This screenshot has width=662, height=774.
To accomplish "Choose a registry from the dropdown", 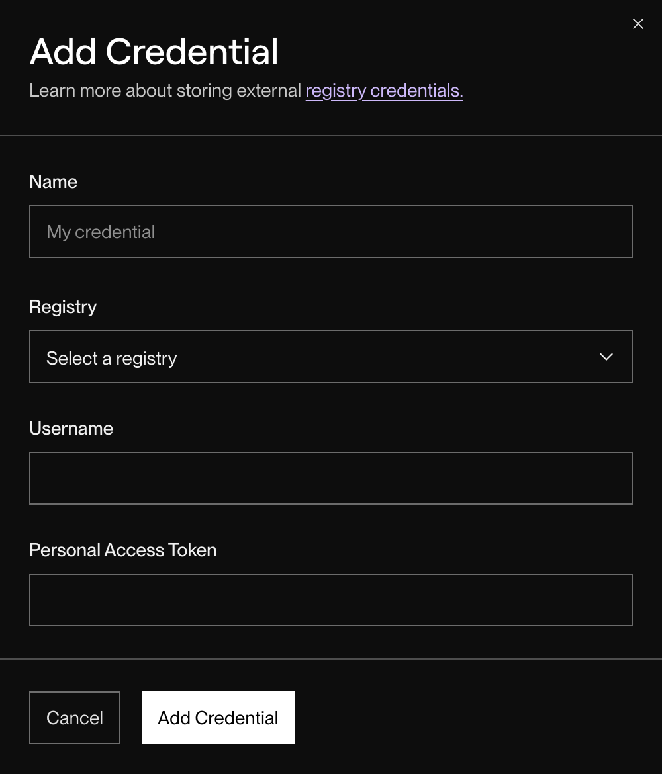I will [331, 357].
